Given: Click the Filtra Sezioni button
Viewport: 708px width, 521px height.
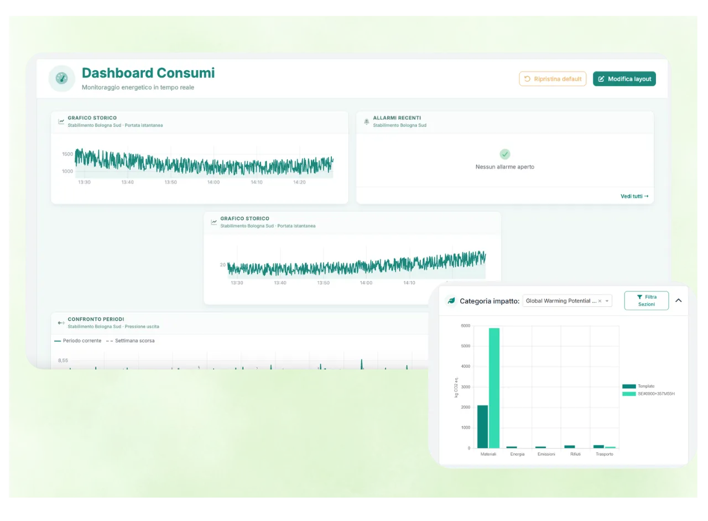Looking at the screenshot, I should tap(647, 300).
